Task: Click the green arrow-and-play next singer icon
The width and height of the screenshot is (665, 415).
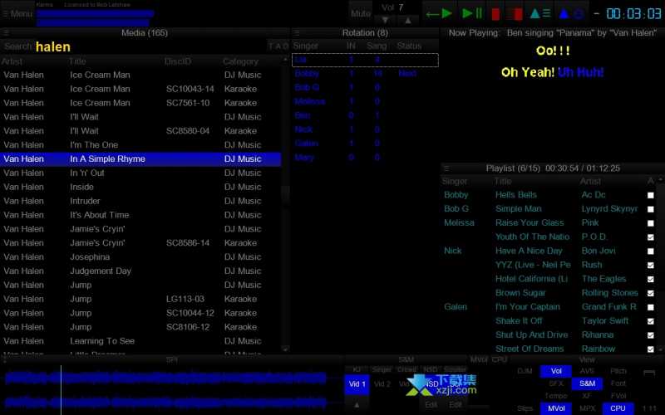Action: tap(439, 13)
